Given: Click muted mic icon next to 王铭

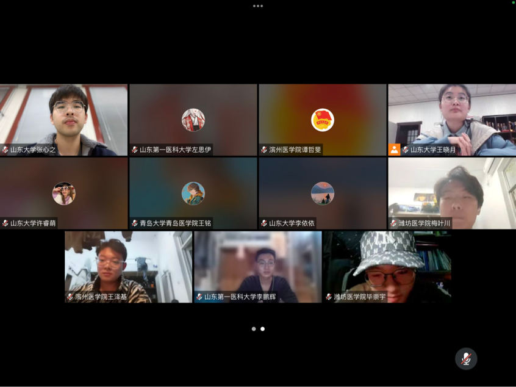Looking at the screenshot, I should click(135, 223).
